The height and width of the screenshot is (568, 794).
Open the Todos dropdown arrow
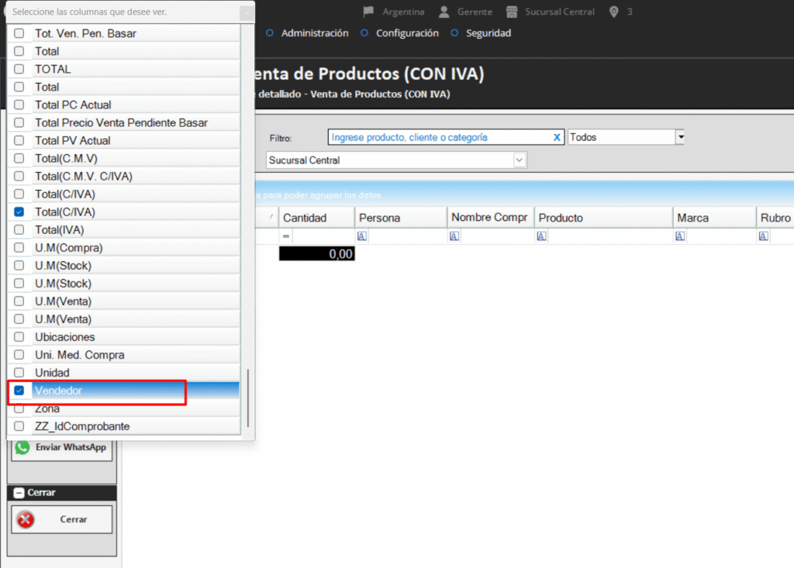click(x=680, y=137)
